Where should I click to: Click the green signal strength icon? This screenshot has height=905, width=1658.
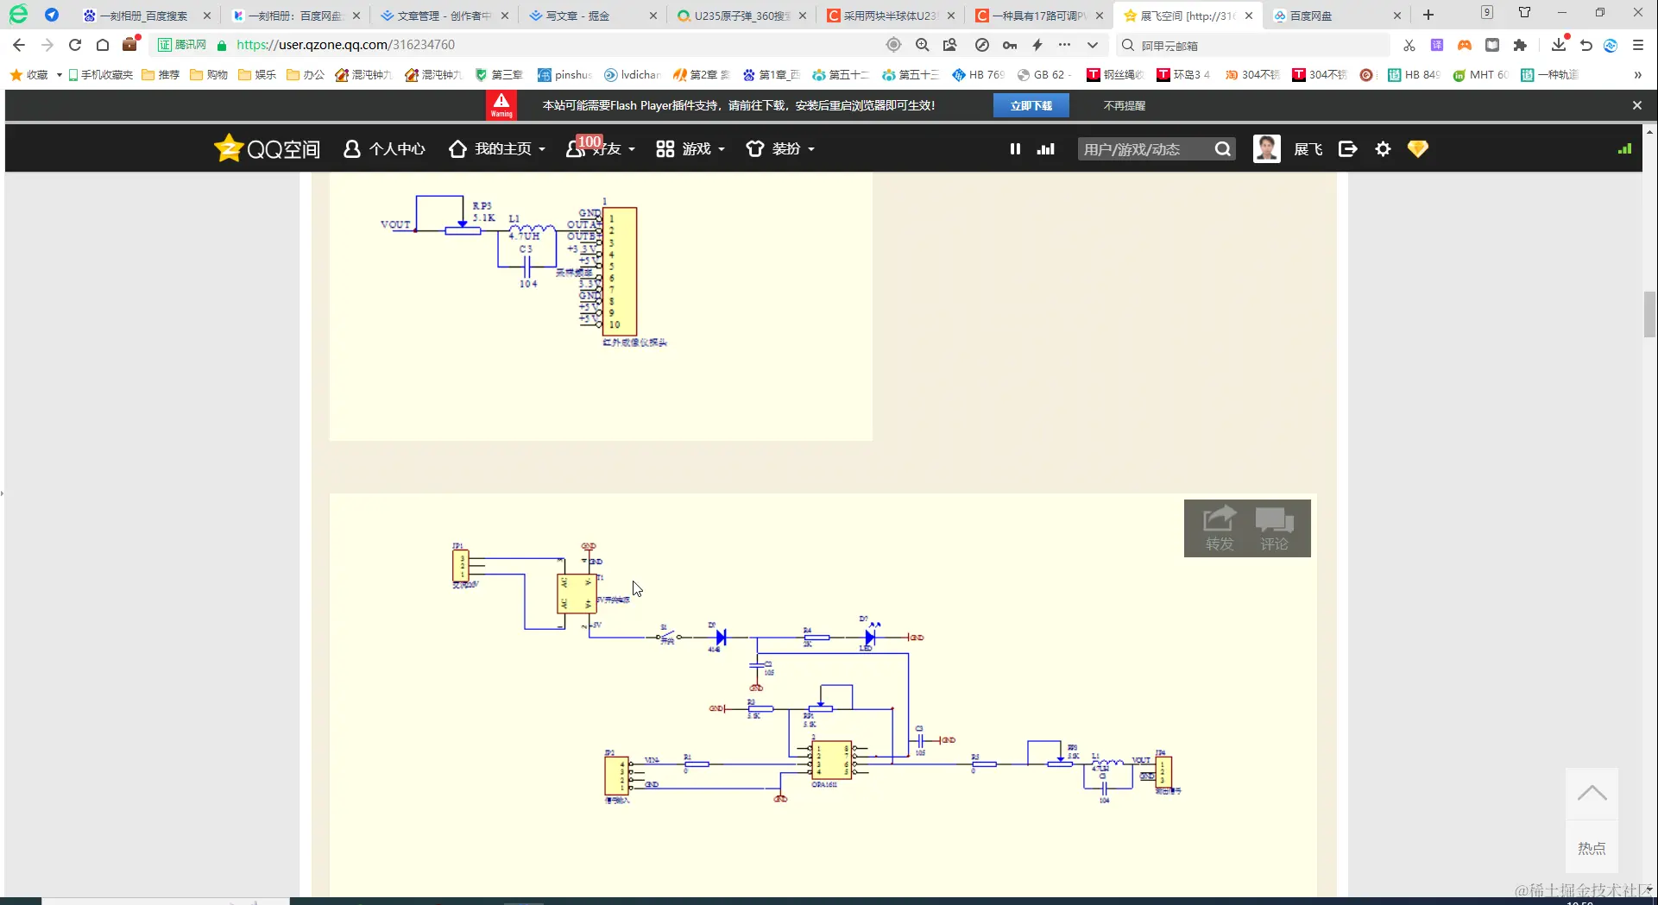coord(1624,149)
